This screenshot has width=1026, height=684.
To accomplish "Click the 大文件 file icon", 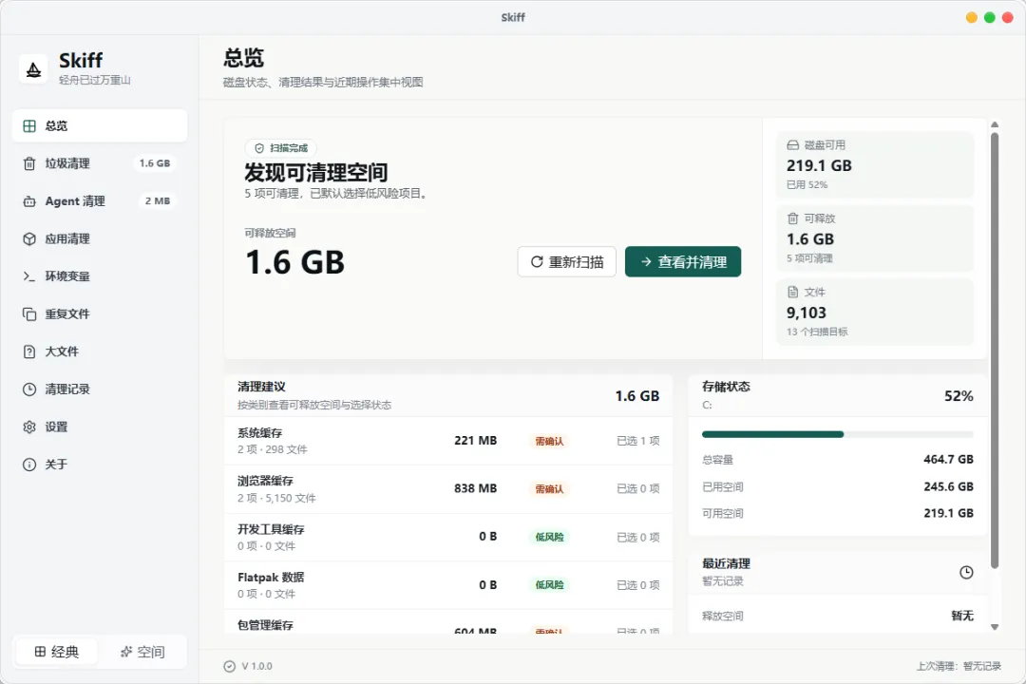I will [x=29, y=351].
